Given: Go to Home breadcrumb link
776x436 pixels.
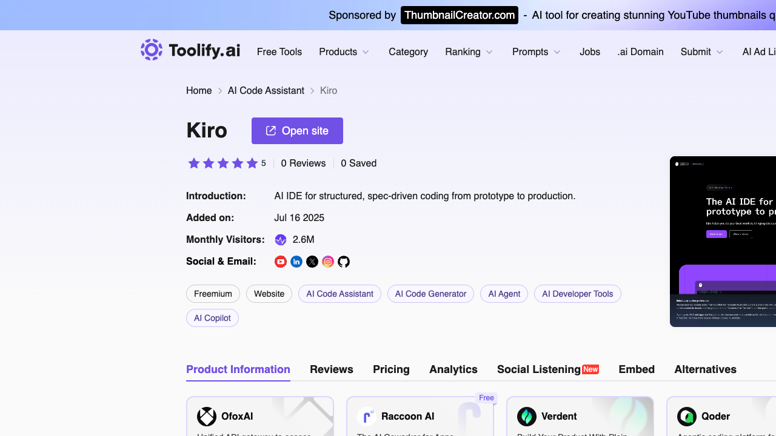Looking at the screenshot, I should (199, 91).
